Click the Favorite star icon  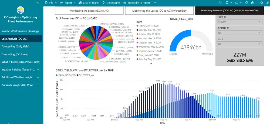pos(262,3)
